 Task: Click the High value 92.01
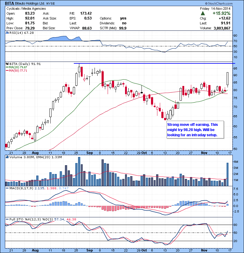[30, 18]
